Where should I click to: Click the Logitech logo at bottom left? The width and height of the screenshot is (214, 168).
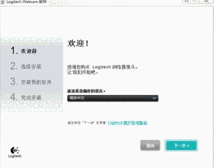pyautogui.click(x=15, y=153)
